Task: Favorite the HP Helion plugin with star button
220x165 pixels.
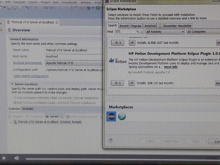Action: coord(117,83)
